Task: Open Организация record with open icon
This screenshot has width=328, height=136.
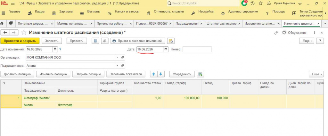Action: 123,57
